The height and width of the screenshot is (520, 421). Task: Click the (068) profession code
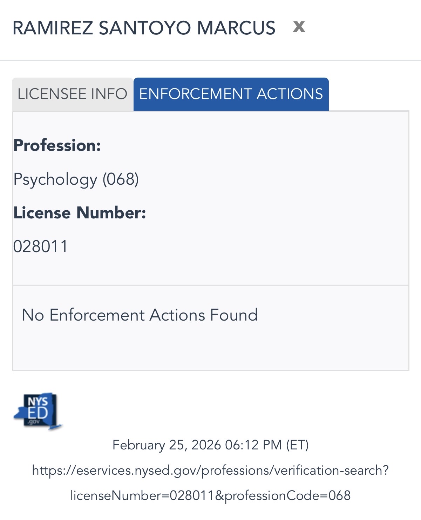coord(121,179)
